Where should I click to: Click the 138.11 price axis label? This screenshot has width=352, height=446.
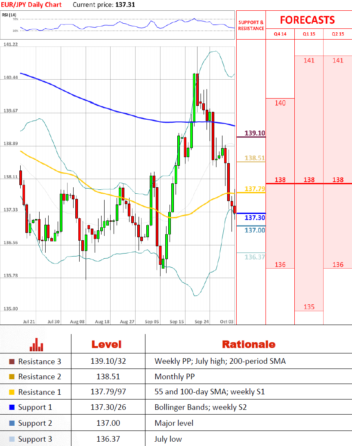pyautogui.click(x=10, y=177)
